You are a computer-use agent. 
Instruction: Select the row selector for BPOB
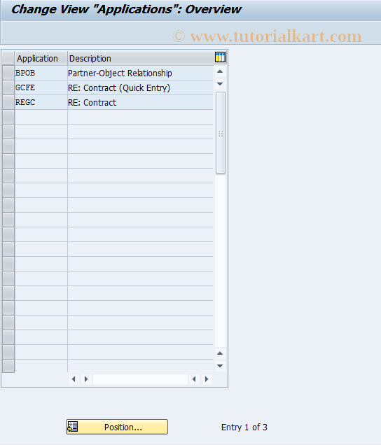tap(8, 73)
